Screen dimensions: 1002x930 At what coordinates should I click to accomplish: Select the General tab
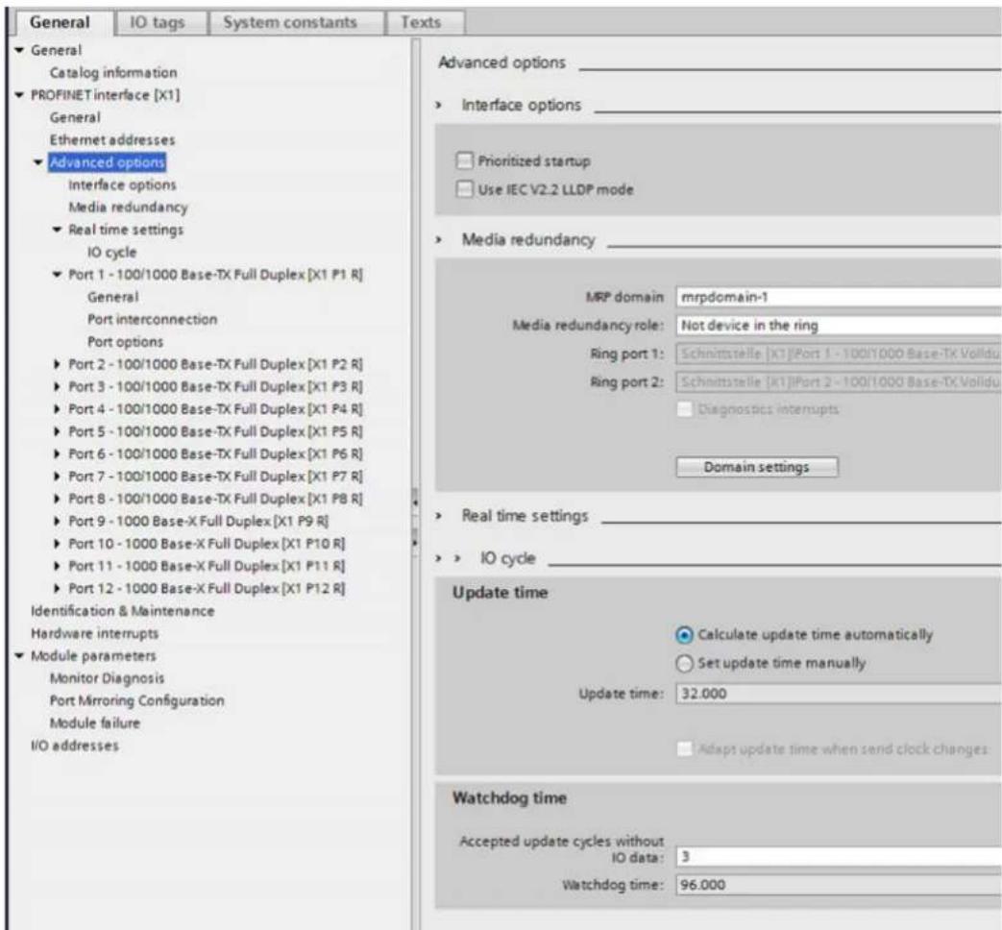tap(60, 22)
